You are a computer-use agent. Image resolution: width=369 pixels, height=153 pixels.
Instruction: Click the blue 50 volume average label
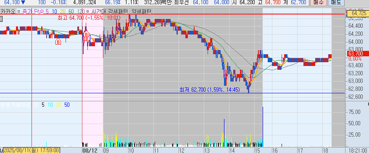(67, 105)
